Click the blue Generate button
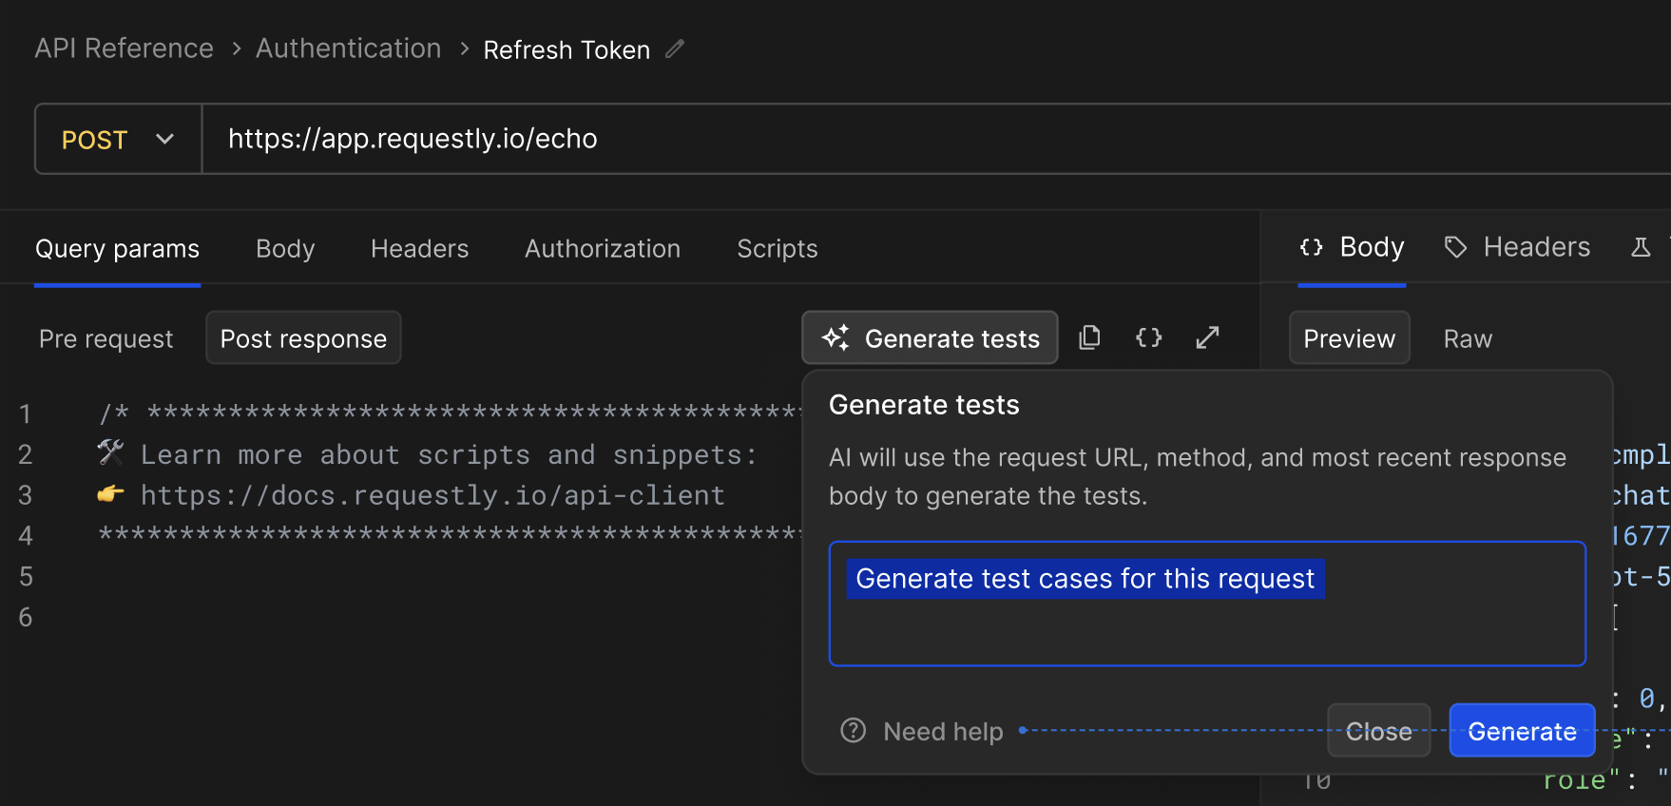 pyautogui.click(x=1521, y=731)
